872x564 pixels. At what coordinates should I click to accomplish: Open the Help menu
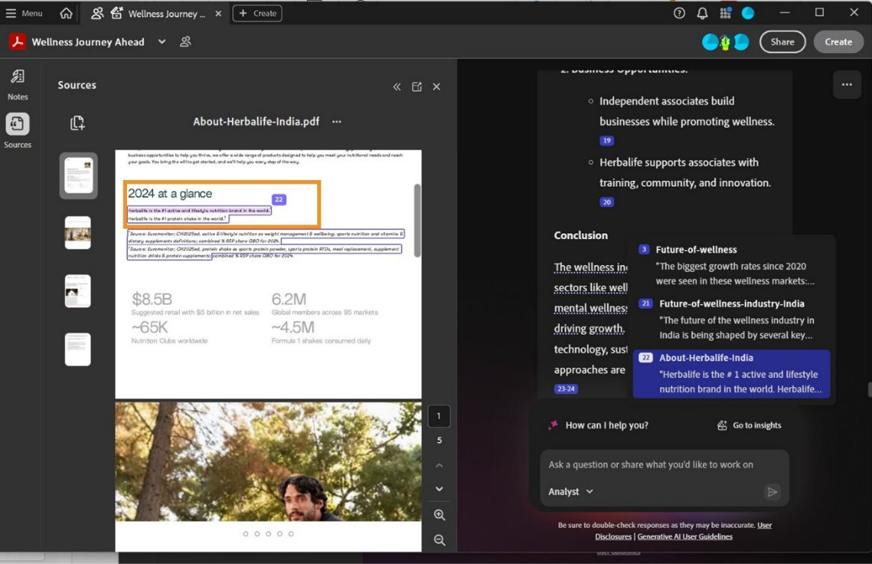[x=678, y=13]
